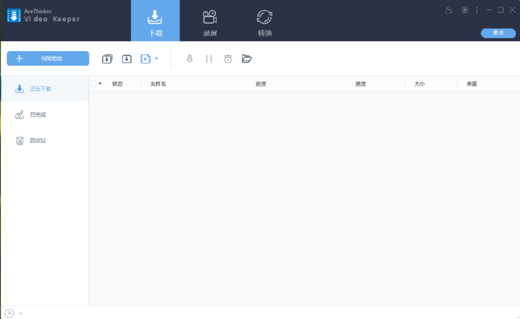Toggle the select-all checkbox in header
The width and height of the screenshot is (520, 319).
coord(94,84)
